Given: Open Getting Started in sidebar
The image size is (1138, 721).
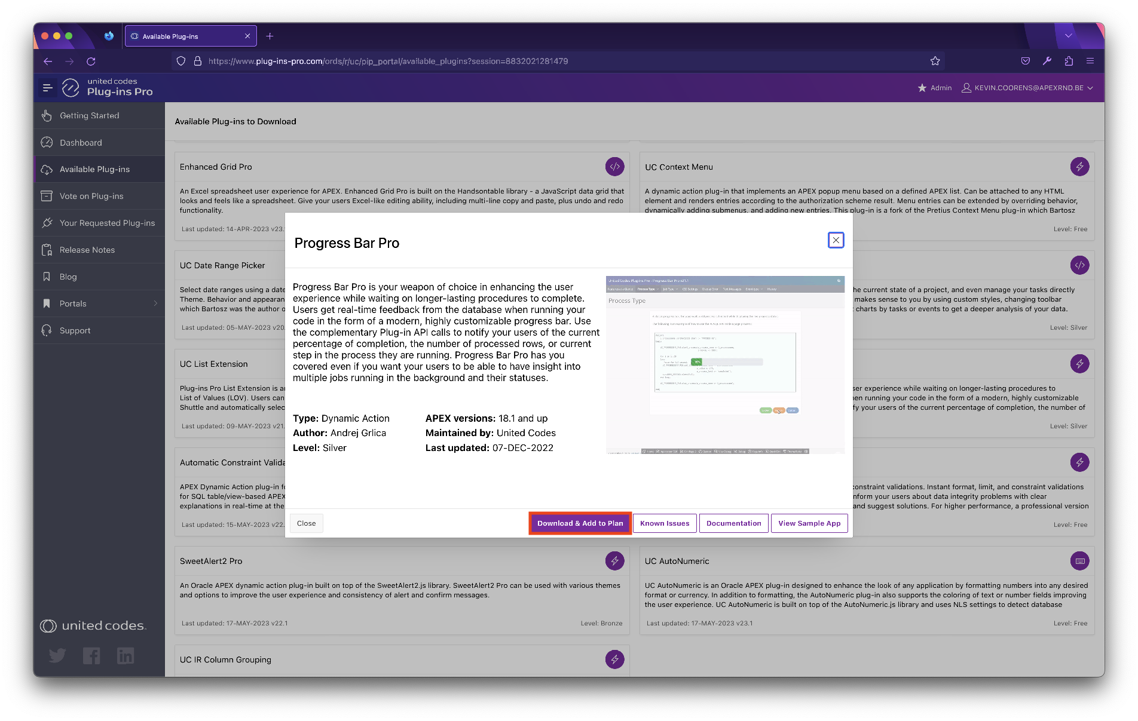Looking at the screenshot, I should 99,116.
